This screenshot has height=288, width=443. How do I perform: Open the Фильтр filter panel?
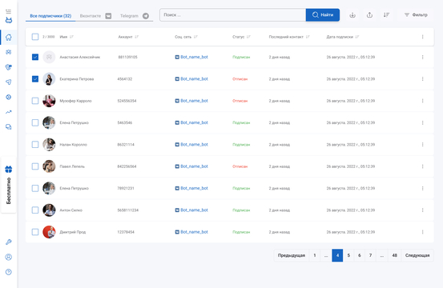tap(416, 15)
